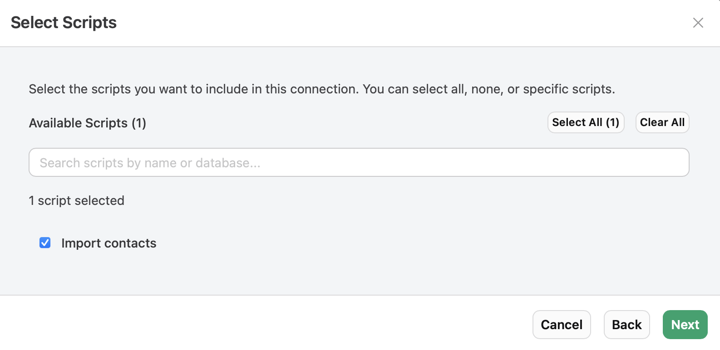Click the Cancel button at the bottom

click(x=562, y=325)
